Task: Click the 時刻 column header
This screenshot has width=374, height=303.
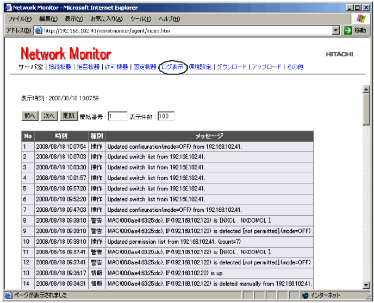Action: click(x=61, y=136)
